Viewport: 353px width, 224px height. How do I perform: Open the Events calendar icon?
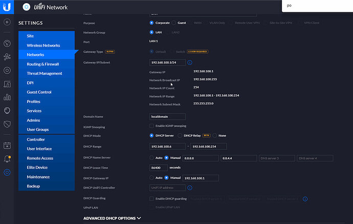7,145
